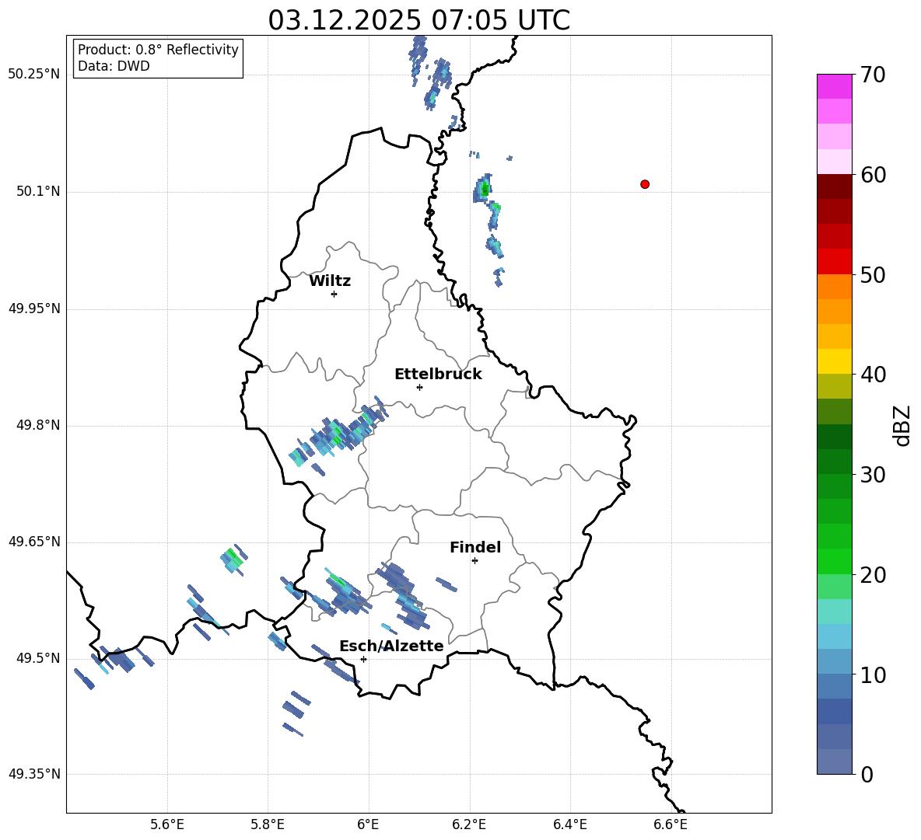921x840 pixels.
Task: Click the 20 tick label on colorbar
Action: [x=873, y=575]
